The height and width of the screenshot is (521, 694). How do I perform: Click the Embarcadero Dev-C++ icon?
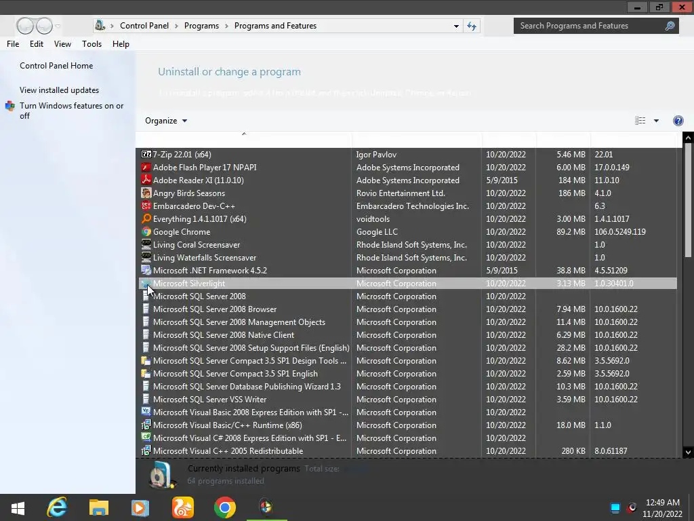[x=146, y=206]
